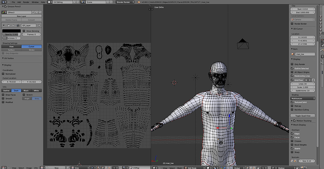This screenshot has height=169, width=324.
Task: Expand the Motion Tracking panel
Action: (x=292, y=121)
